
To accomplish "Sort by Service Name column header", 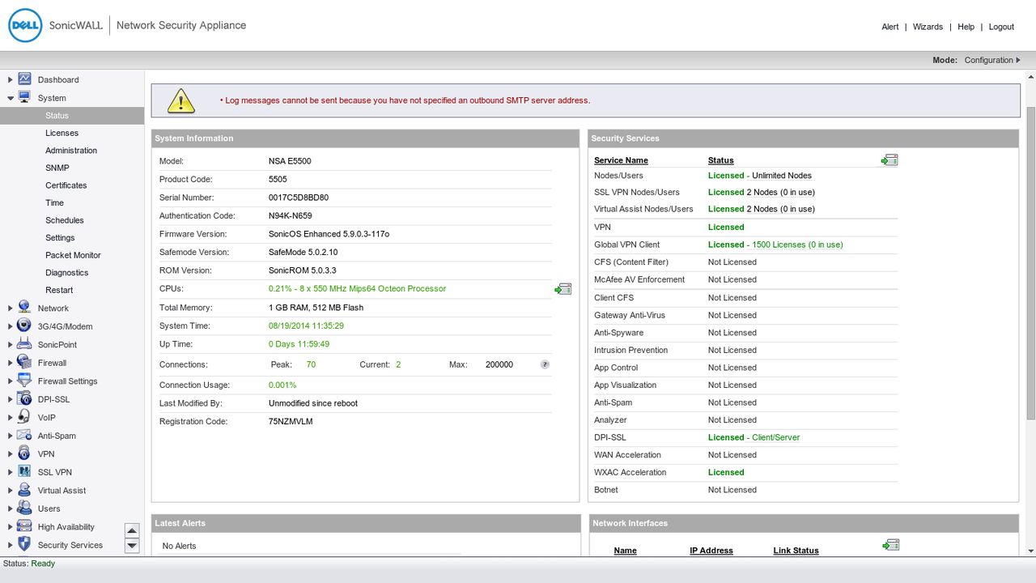I will pos(621,160).
